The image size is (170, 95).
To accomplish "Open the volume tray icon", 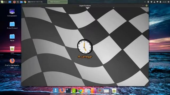I will point(169,2).
